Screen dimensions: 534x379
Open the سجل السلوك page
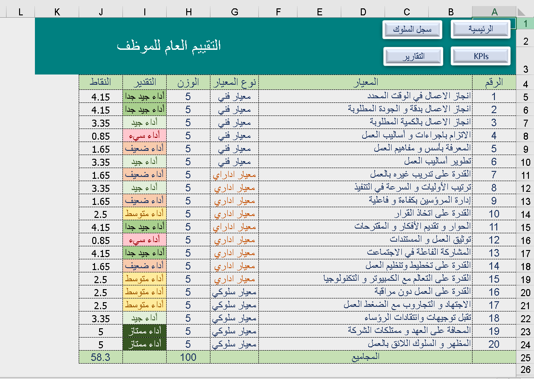tap(412, 29)
